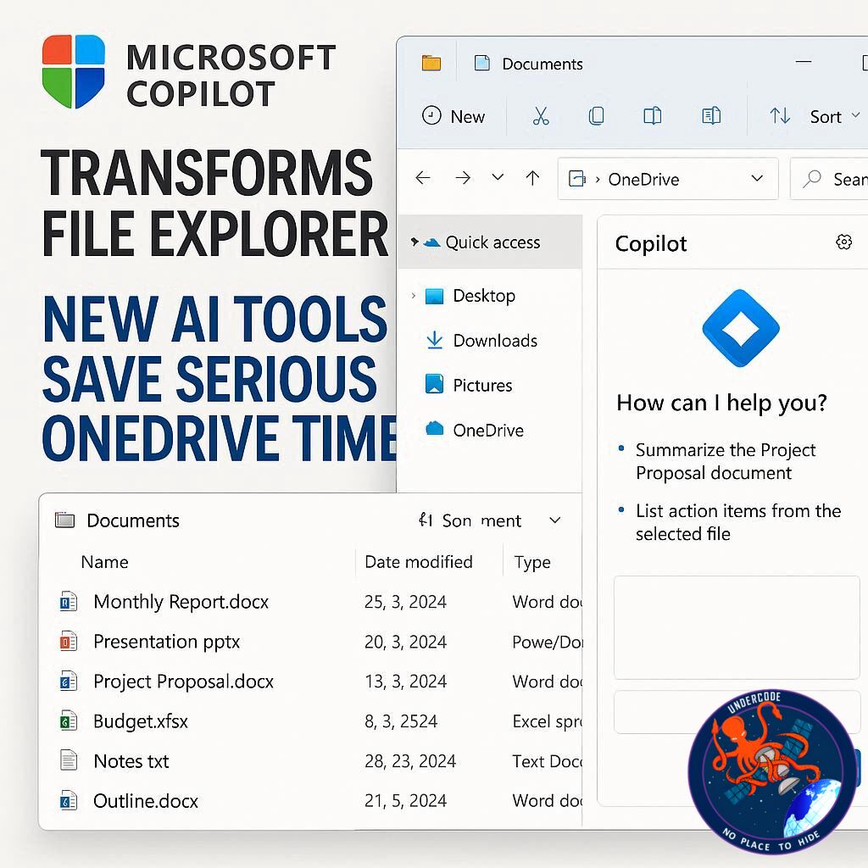
Task: Sort by the Name column header
Action: point(104,562)
